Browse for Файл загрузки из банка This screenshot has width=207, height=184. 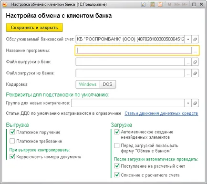[188, 73]
